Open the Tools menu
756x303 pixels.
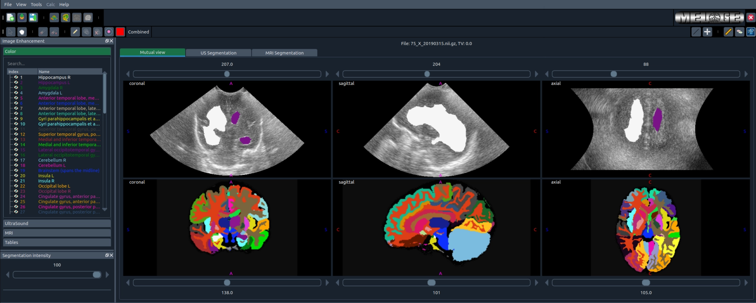click(x=36, y=4)
